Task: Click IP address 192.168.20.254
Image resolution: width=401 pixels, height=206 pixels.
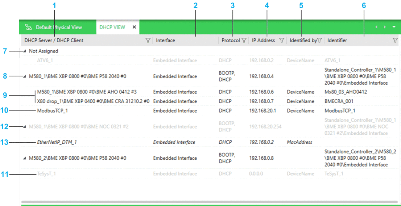Action: 265,127
